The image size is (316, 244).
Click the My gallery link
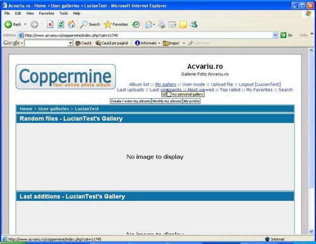[166, 84]
